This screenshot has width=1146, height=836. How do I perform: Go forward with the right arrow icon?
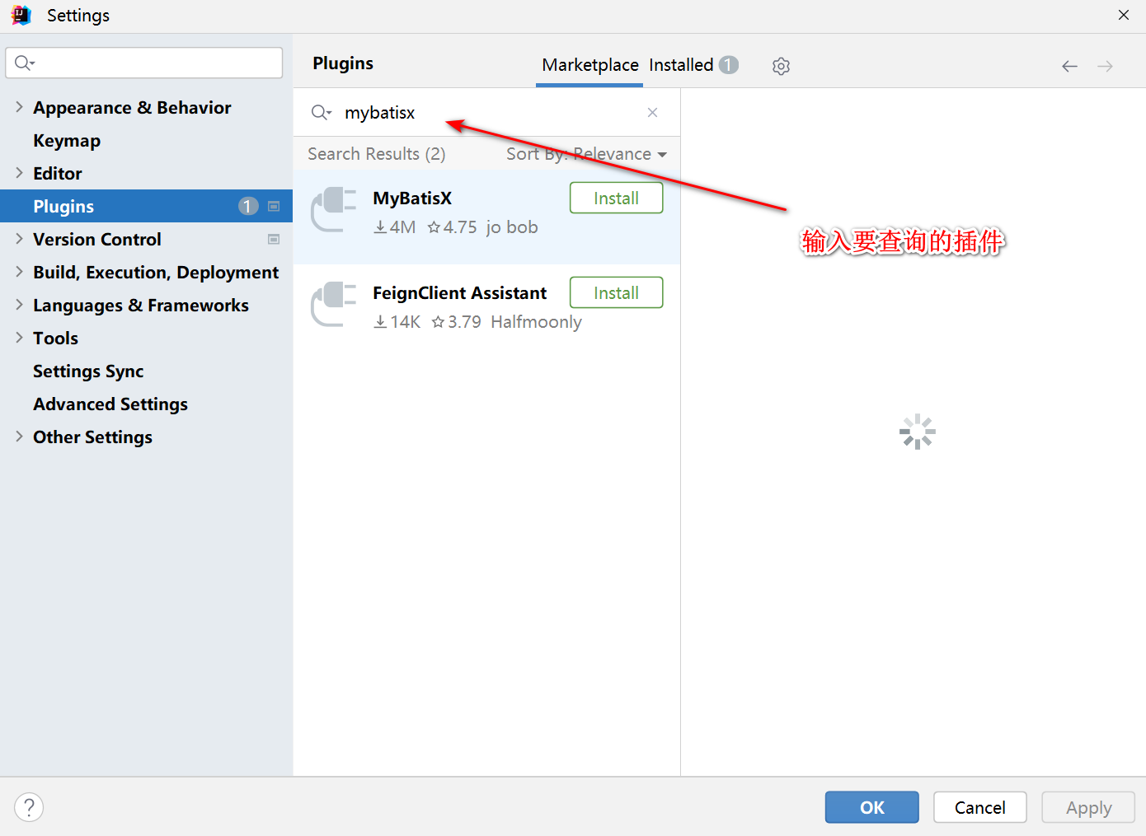pos(1106,66)
